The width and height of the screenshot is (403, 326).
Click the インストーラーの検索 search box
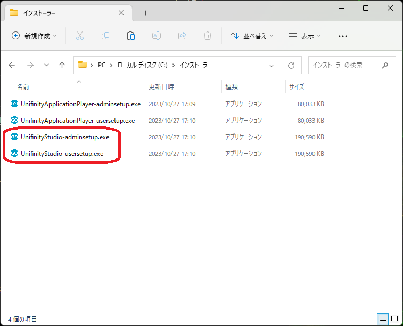click(346, 65)
